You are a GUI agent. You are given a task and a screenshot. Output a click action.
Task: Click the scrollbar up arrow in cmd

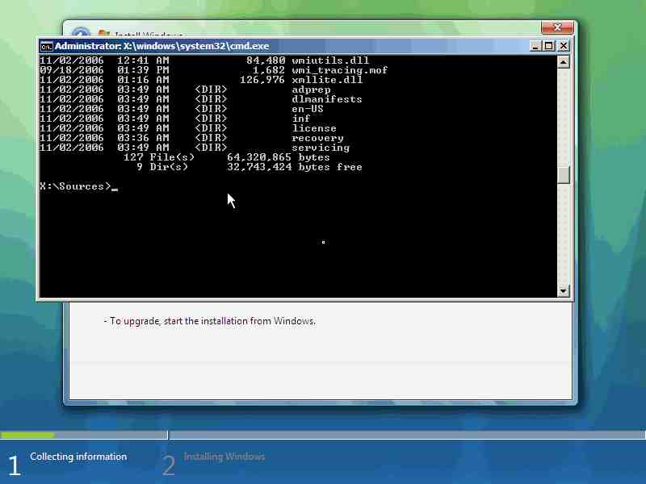point(563,62)
